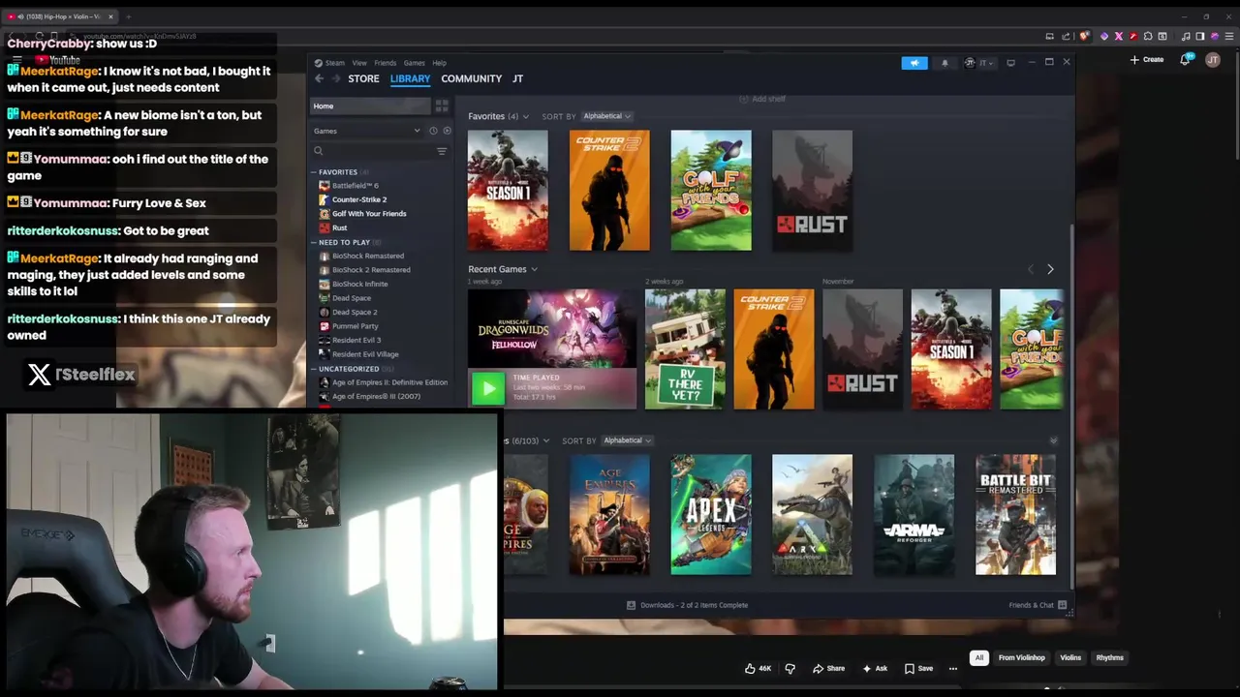Viewport: 1240px width, 697px height.
Task: Go forward with Steam's forward arrow
Action: coord(336,78)
